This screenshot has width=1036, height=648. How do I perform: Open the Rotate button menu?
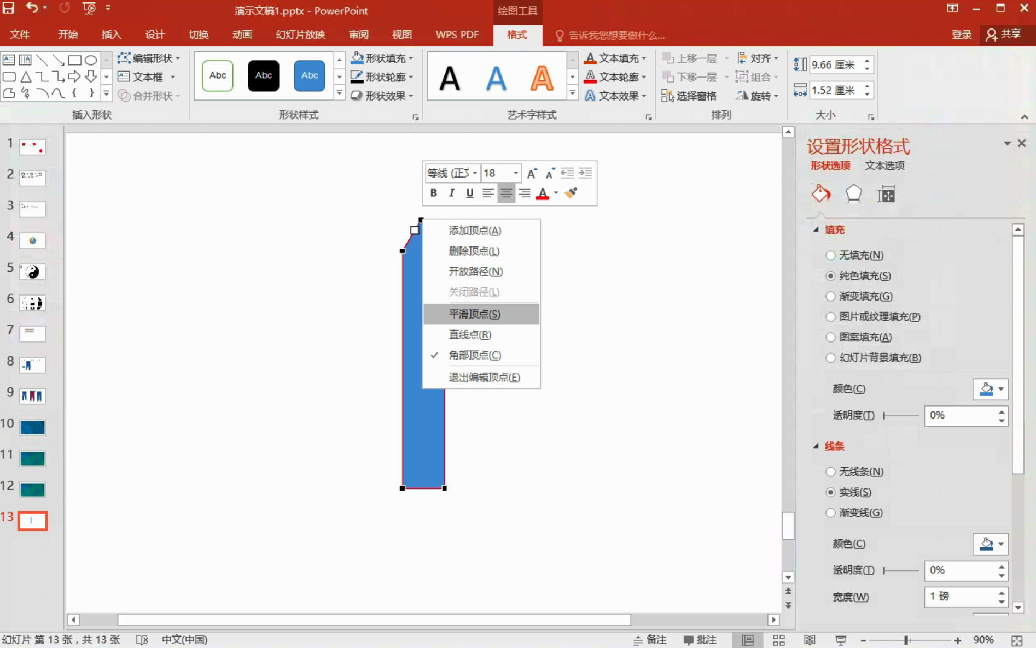[x=757, y=96]
